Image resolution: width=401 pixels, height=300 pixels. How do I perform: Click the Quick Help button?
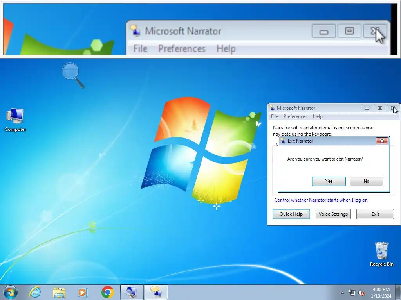(291, 214)
